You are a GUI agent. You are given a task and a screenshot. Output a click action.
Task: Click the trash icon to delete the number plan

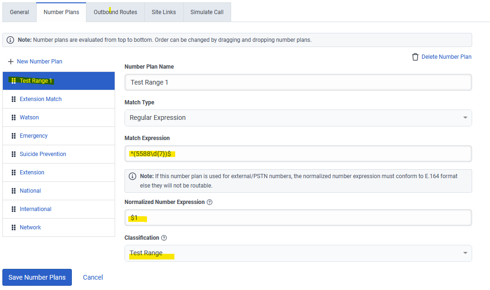(415, 56)
